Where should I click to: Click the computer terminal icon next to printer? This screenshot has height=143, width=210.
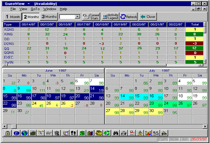pyautogui.click(x=132, y=133)
